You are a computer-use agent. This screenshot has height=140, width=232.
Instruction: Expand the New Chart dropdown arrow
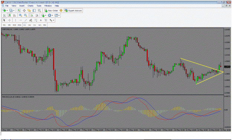(x=7, y=11)
